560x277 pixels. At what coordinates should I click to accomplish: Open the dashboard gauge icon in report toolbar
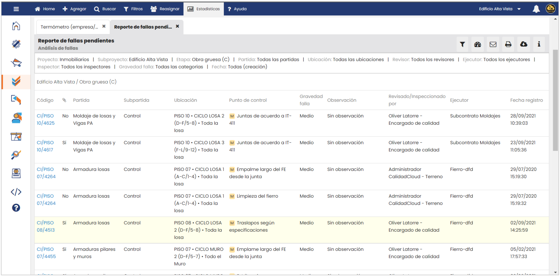[477, 44]
